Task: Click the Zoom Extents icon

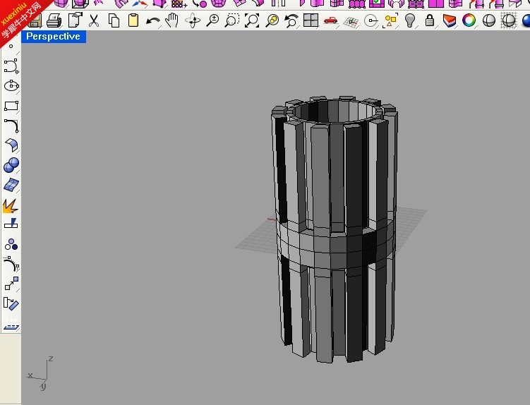Action: 252,20
